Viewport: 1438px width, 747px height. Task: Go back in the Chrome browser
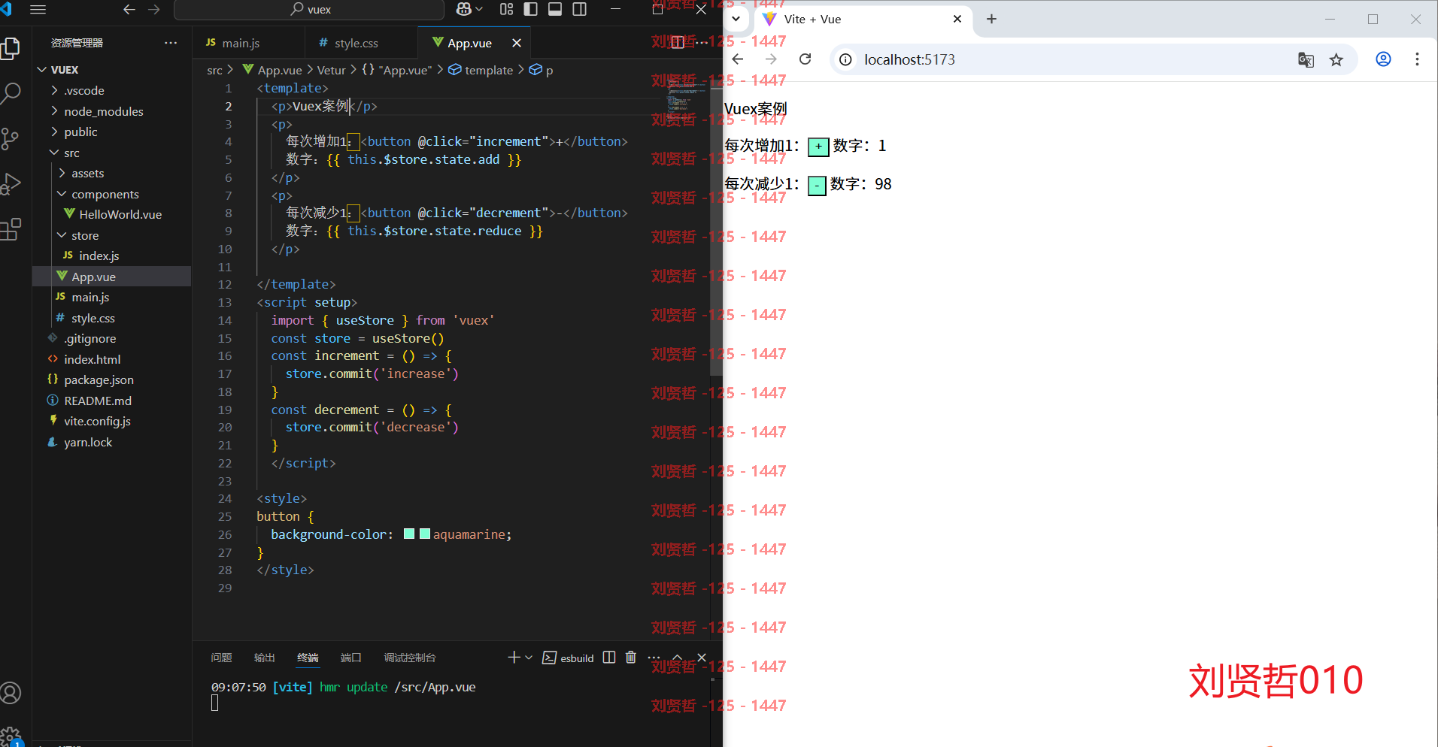pos(738,59)
